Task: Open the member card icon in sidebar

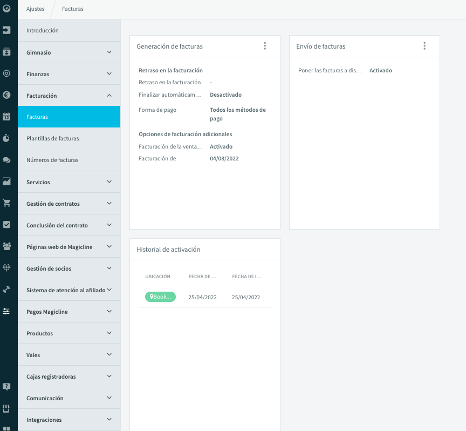Action: (x=6, y=52)
